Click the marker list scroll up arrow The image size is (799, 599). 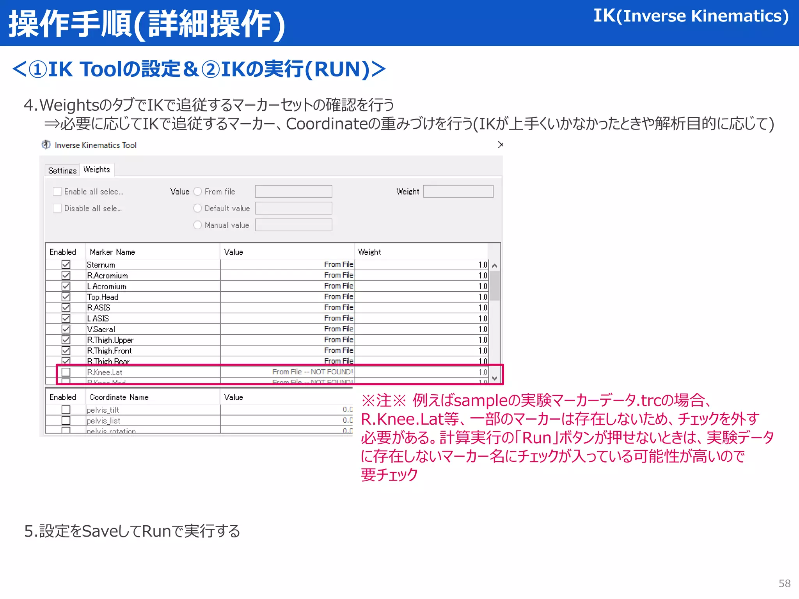tap(495, 266)
